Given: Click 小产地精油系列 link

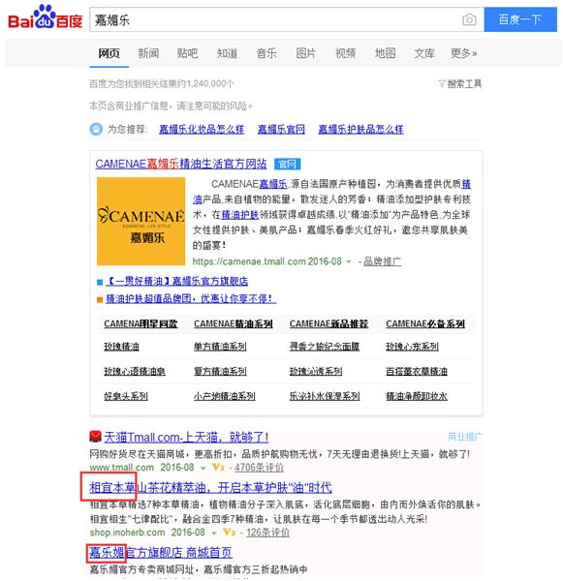Looking at the screenshot, I should click(225, 396).
